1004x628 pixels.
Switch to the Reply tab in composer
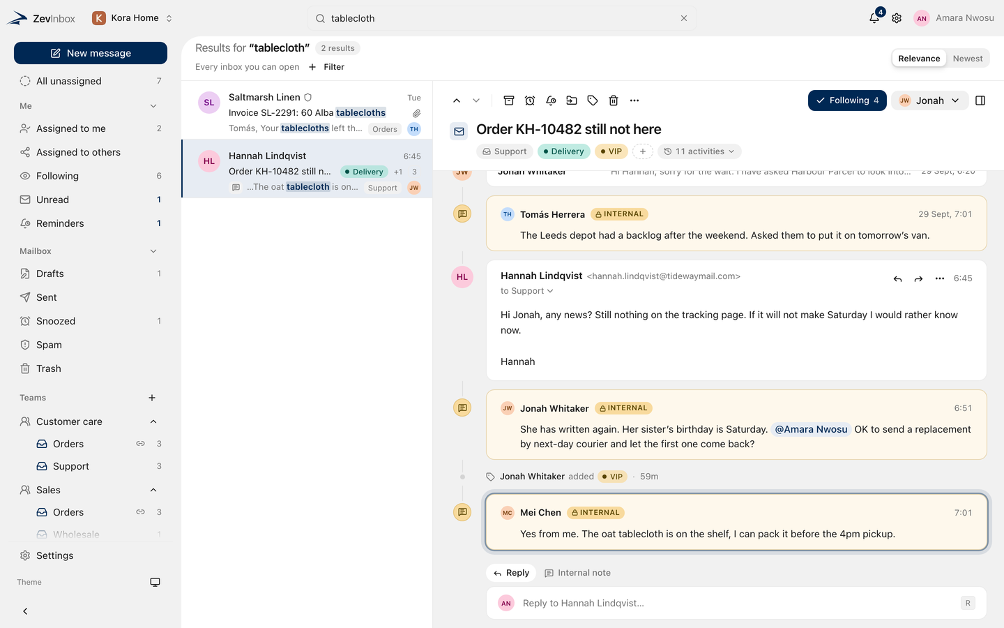[x=511, y=573]
